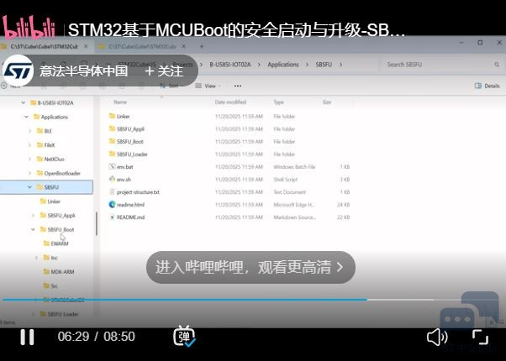This screenshot has height=361, width=506.
Task: Open the video title link
Action: 236,30
